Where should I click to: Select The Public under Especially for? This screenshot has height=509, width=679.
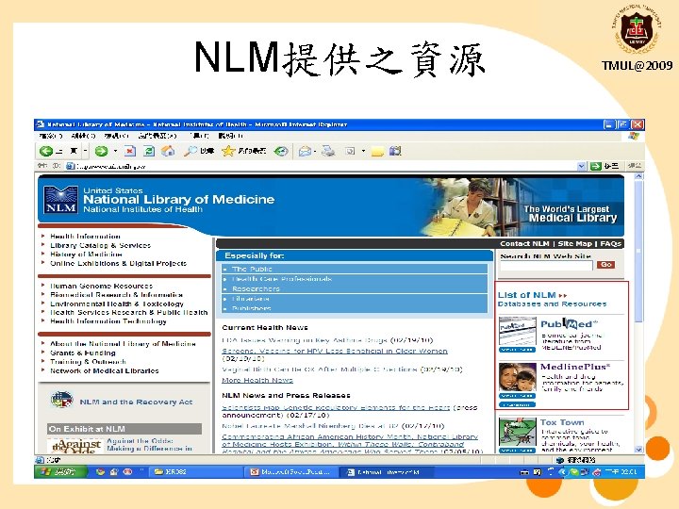point(252,270)
